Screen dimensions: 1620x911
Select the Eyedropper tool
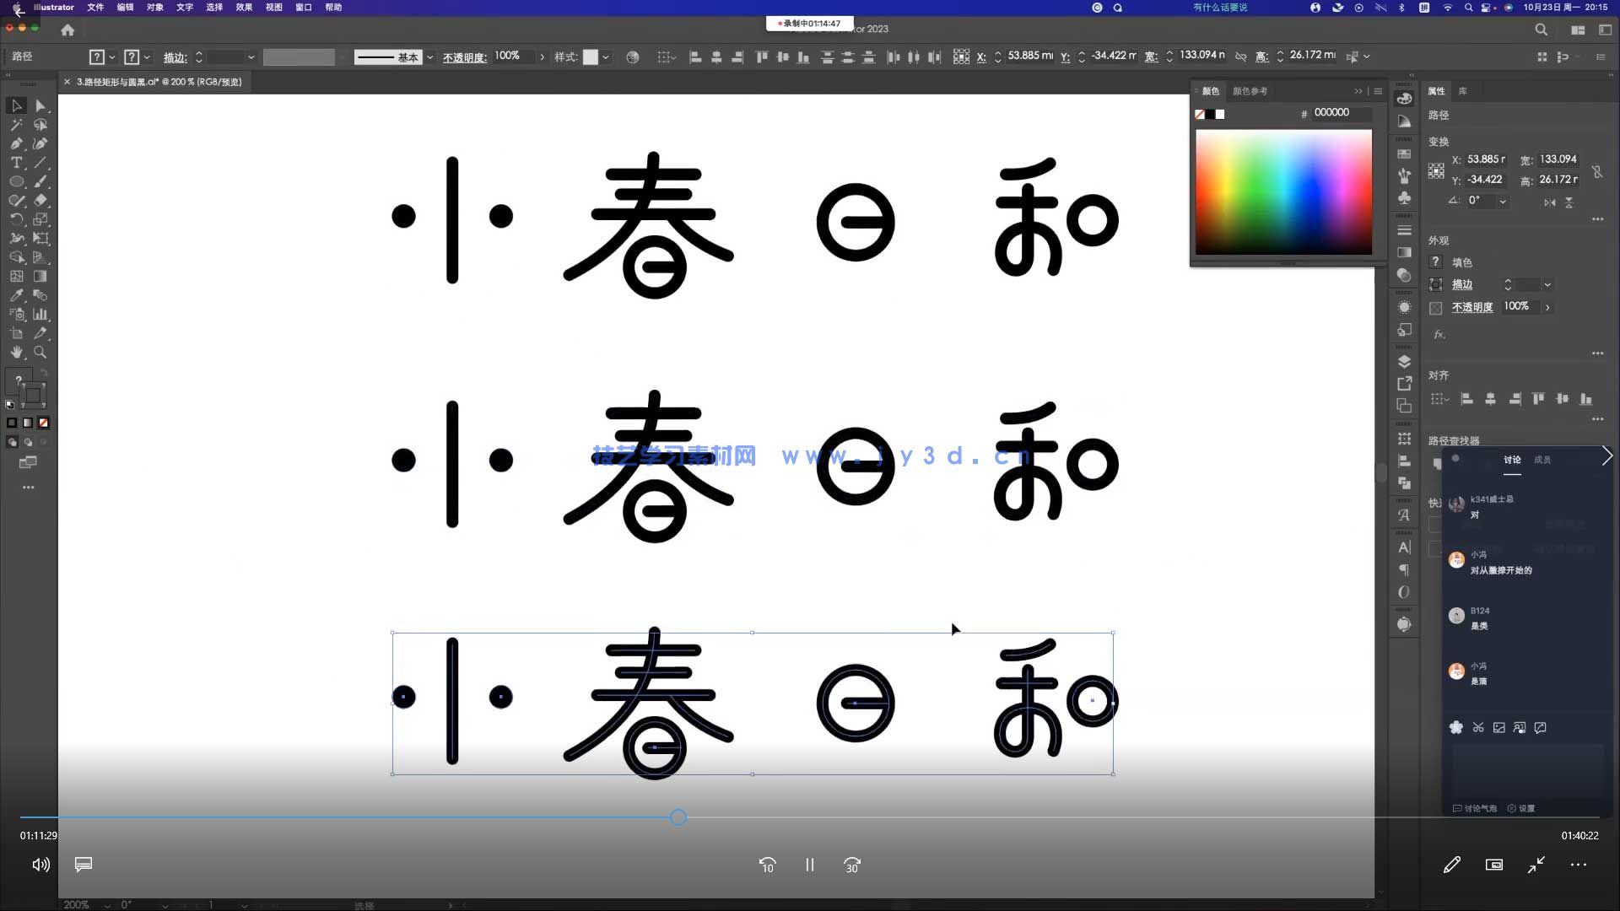coord(16,294)
